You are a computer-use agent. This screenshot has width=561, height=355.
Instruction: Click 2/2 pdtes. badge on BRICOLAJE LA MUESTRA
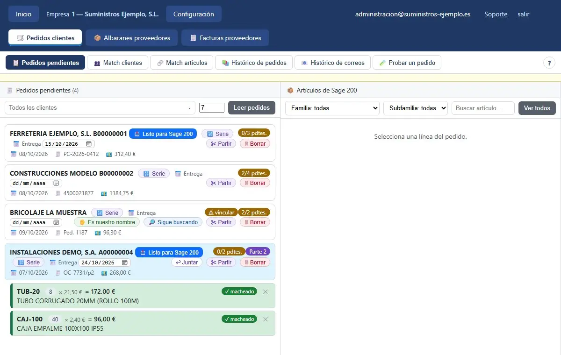coord(254,212)
